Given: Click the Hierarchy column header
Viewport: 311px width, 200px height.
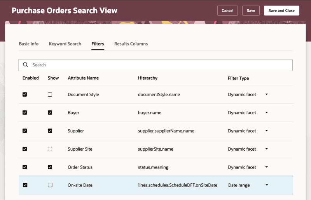Looking at the screenshot, I should point(148,78).
